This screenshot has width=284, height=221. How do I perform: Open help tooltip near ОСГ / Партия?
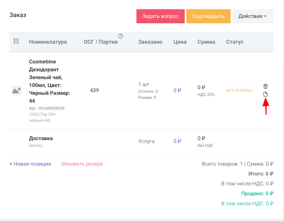point(120,36)
